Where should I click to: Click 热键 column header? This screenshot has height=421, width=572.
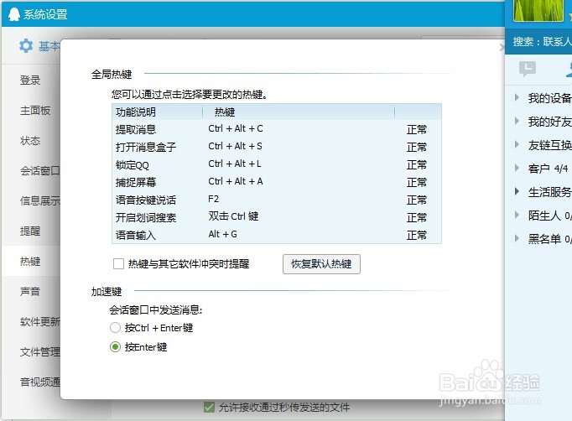tap(299, 112)
